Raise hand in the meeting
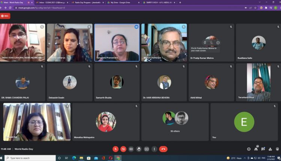 click(x=139, y=149)
